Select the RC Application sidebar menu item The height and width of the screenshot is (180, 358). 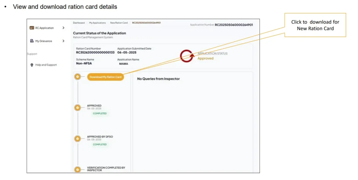click(47, 28)
